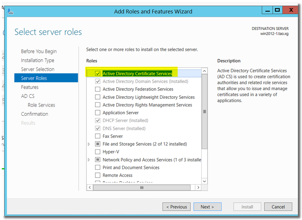This screenshot has height=220, width=302.
Task: Toggle Active Directory Domain Services checkbox
Action: pos(98,82)
